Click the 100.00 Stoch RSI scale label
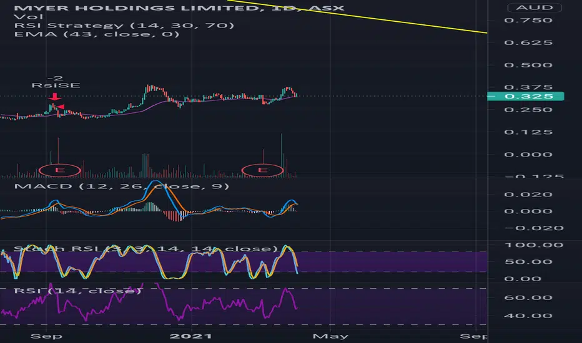This screenshot has width=582, height=343. (x=534, y=245)
